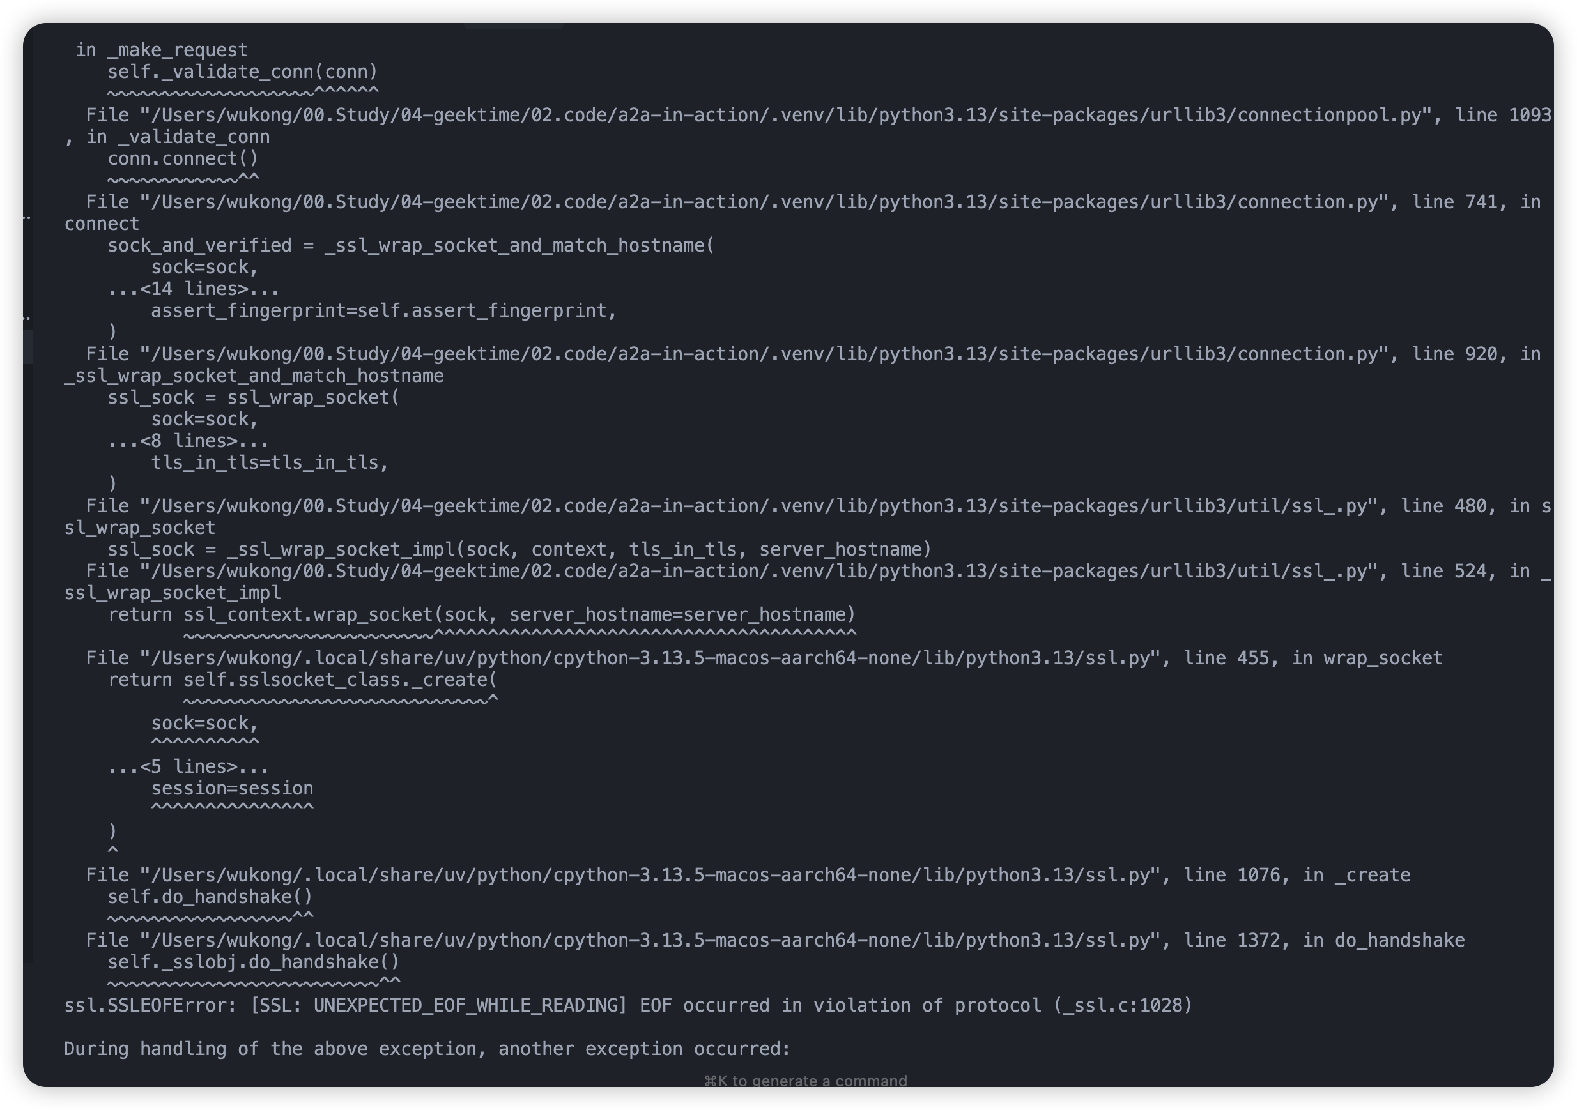This screenshot has width=1577, height=1110.
Task: Click the 'During handling of the above exception' line
Action: click(427, 1049)
